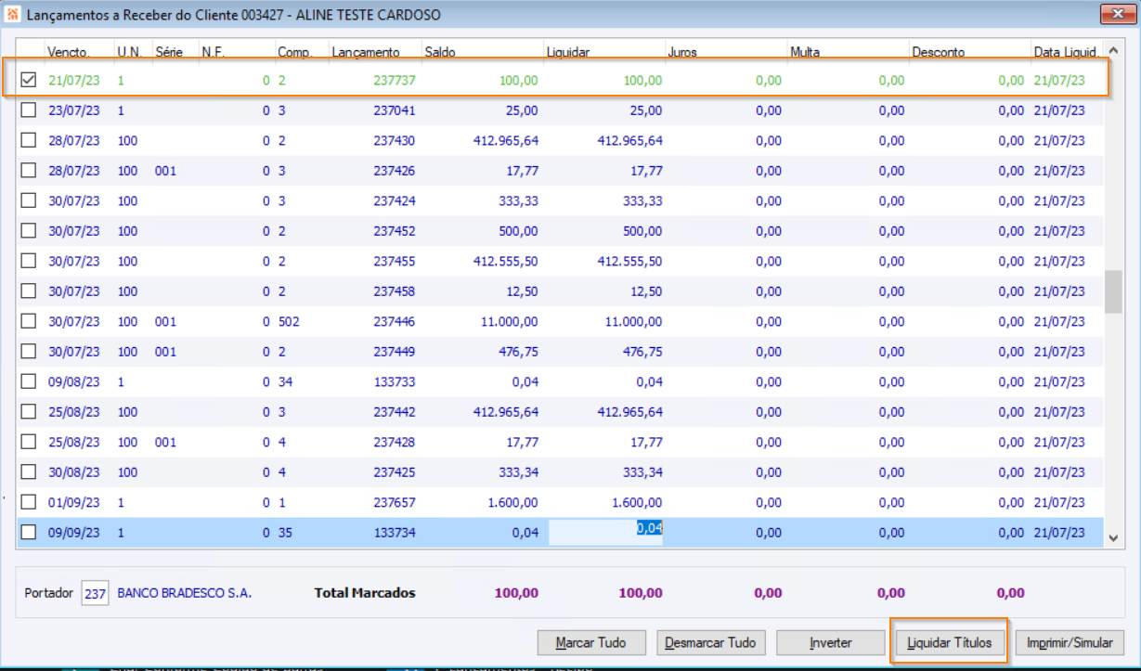Click the application icon in title bar

12,15
